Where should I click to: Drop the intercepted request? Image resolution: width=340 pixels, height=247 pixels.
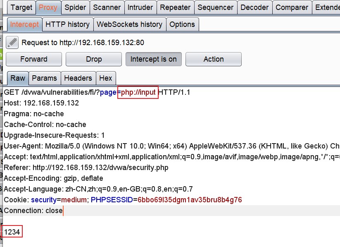[x=93, y=59]
